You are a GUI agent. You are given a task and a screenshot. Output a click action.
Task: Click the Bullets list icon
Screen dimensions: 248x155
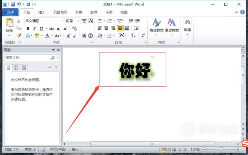(100, 21)
